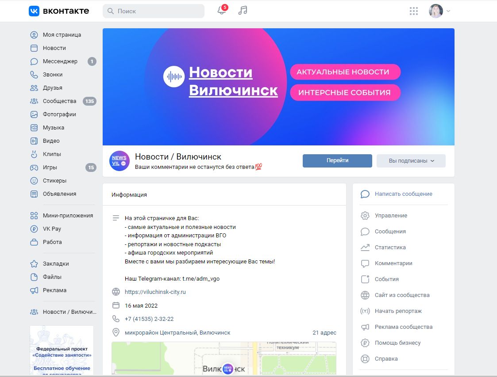Viewport: 497px width, 377px height.
Task: Go to Моя страница in sidebar
Action: click(x=63, y=35)
